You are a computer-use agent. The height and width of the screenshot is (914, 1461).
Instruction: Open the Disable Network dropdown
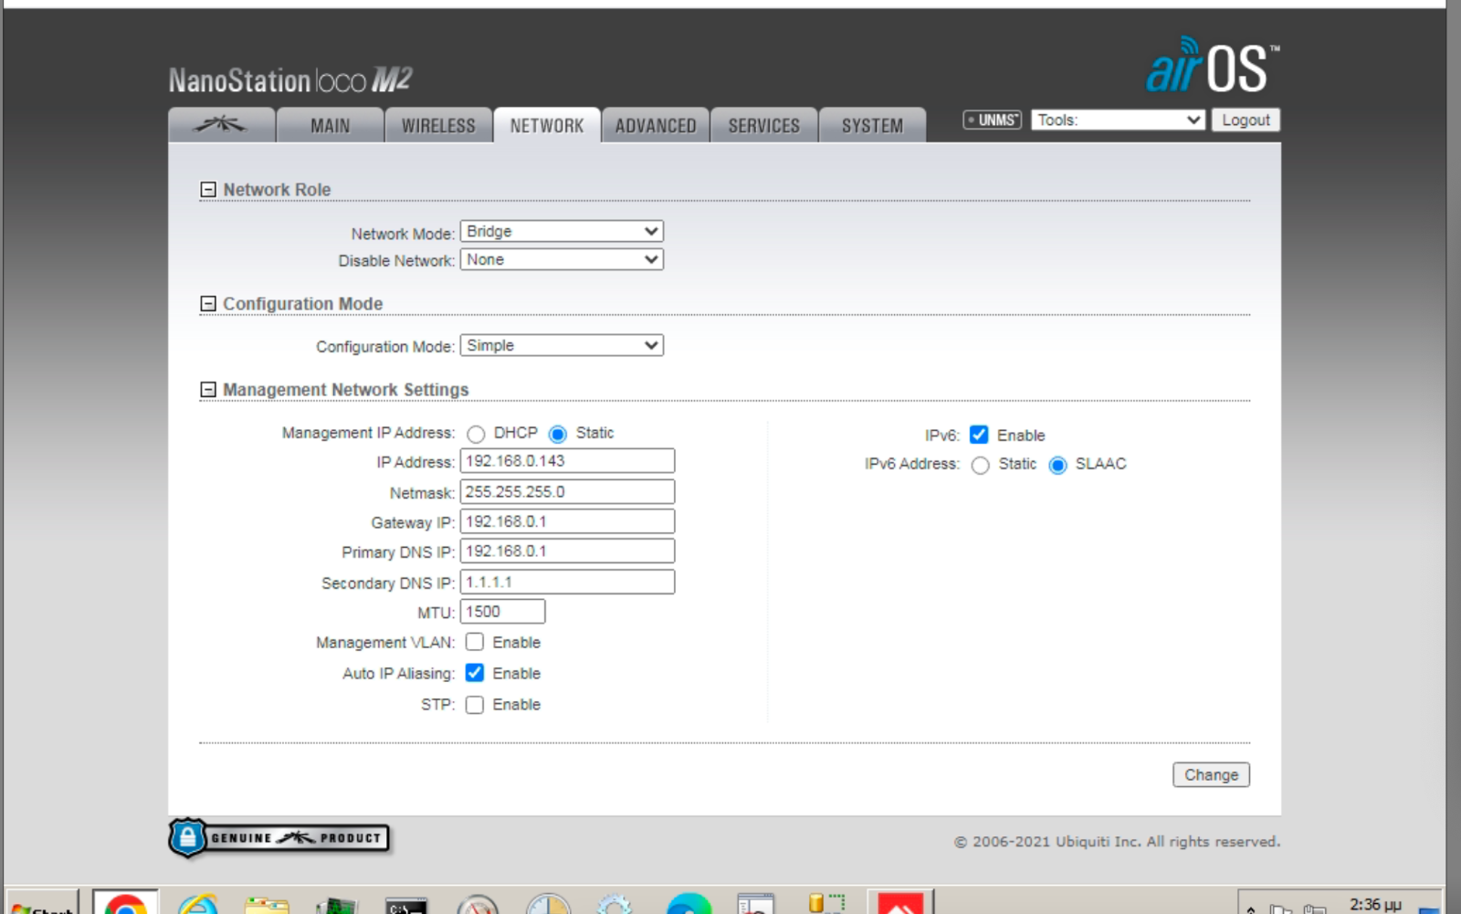point(562,259)
